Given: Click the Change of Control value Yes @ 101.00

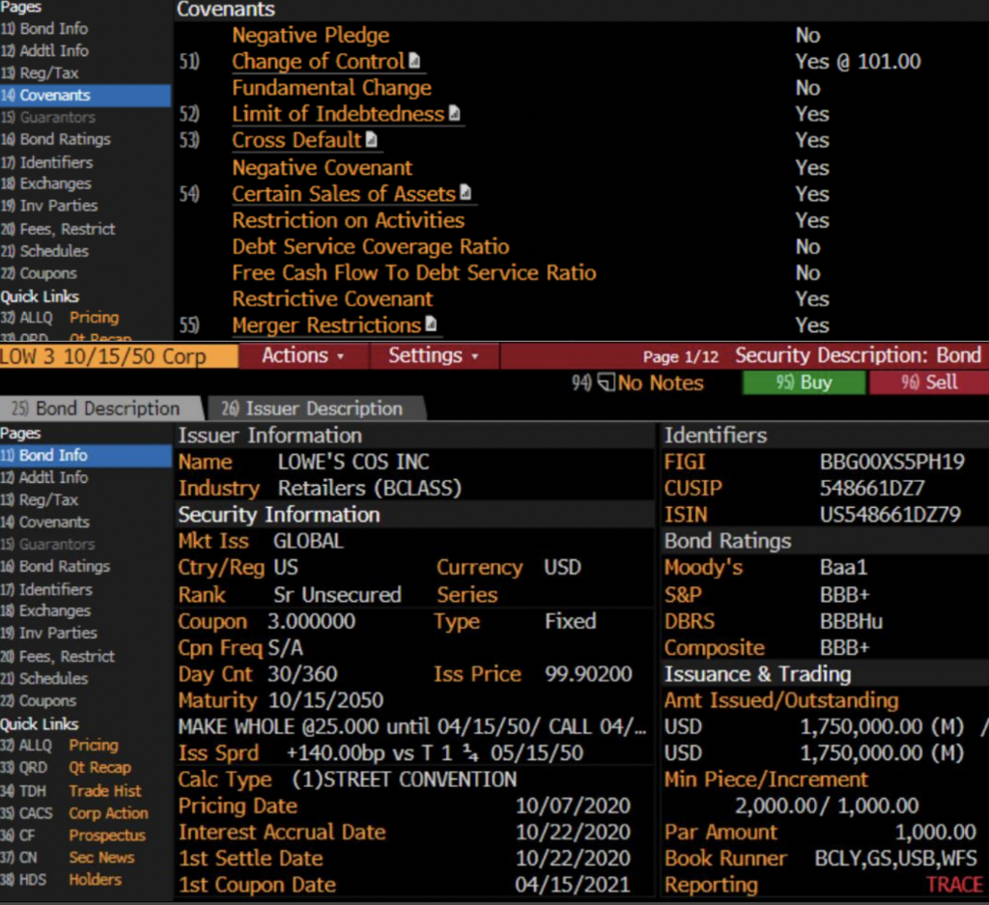Looking at the screenshot, I should (x=858, y=61).
